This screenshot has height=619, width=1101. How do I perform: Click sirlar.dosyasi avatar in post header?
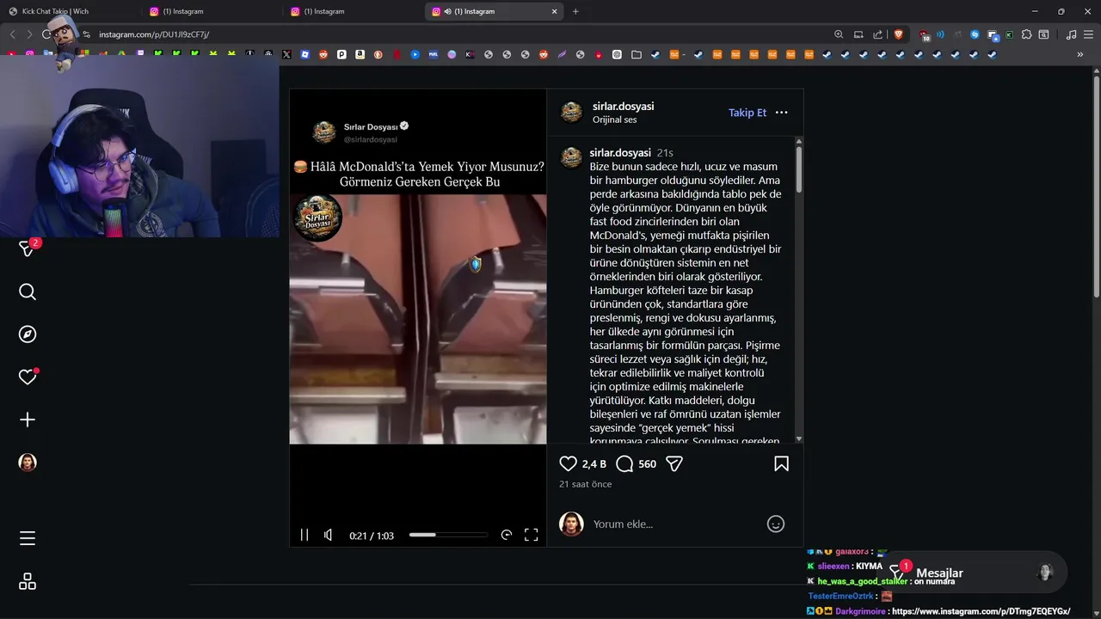(571, 113)
